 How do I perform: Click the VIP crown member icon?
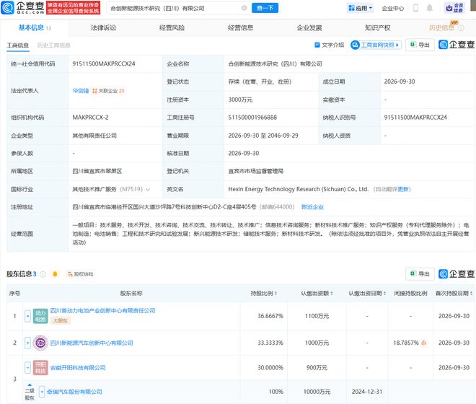pos(454,8)
